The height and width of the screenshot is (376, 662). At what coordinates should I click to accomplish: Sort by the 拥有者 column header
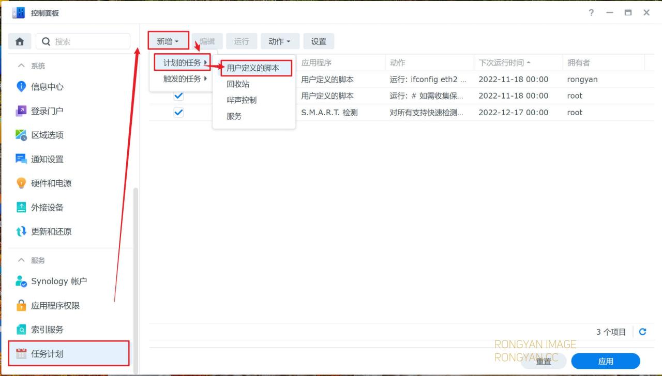pyautogui.click(x=603, y=63)
